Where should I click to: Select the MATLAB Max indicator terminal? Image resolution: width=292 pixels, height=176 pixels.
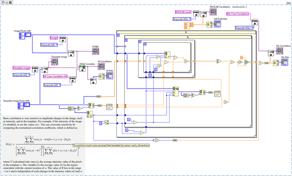[x=217, y=24]
